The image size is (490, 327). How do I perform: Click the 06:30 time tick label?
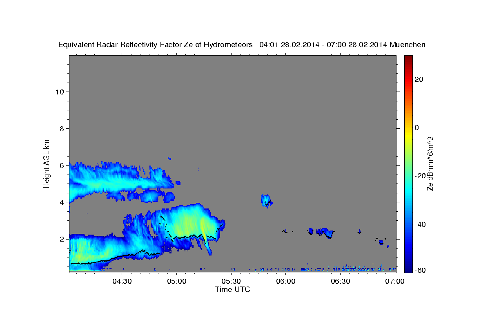click(x=340, y=281)
